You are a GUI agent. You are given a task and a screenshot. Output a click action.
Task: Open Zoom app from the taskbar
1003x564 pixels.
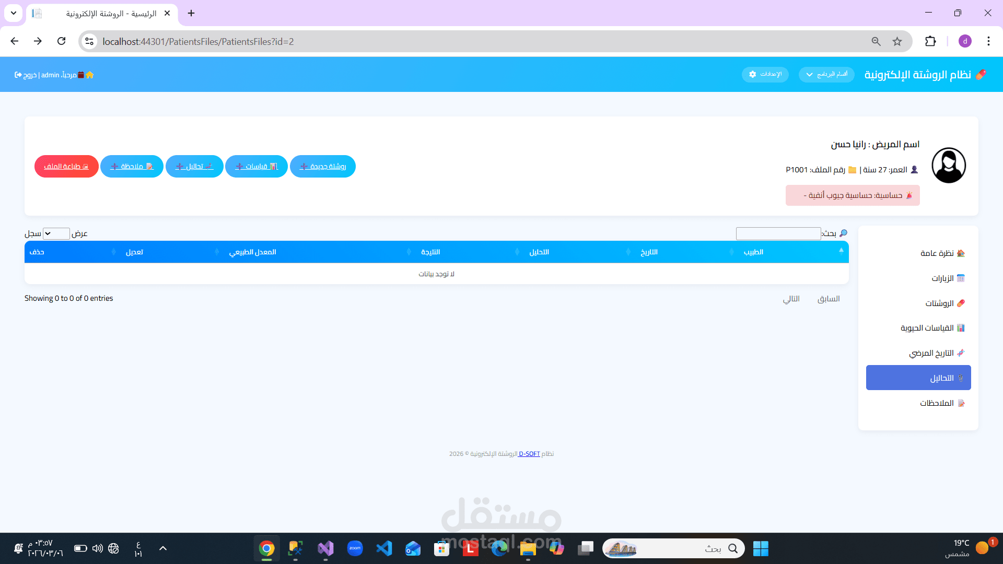[x=355, y=548]
